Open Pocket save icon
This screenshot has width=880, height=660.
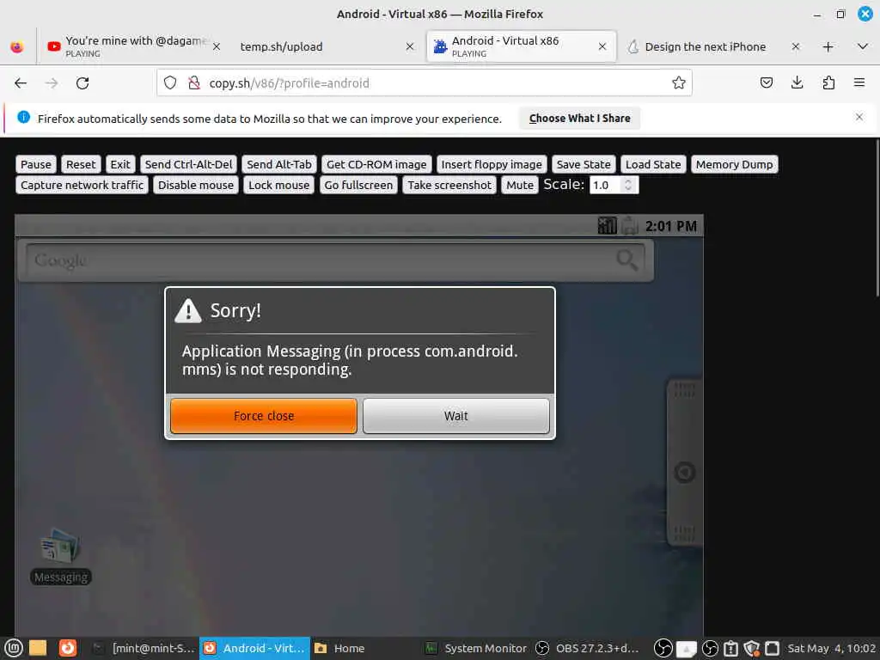pyautogui.click(x=766, y=83)
